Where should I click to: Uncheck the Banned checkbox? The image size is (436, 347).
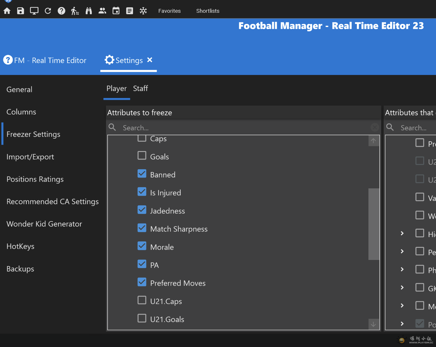coord(142,173)
